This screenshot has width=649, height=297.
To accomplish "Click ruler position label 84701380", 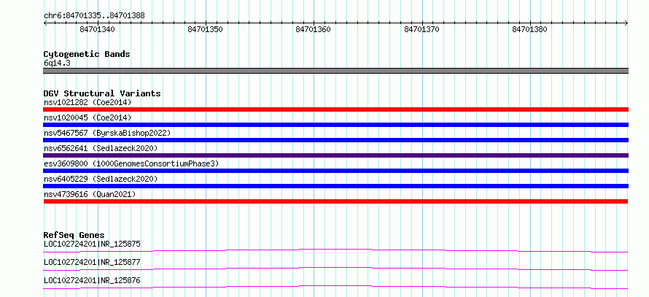I will (530, 29).
